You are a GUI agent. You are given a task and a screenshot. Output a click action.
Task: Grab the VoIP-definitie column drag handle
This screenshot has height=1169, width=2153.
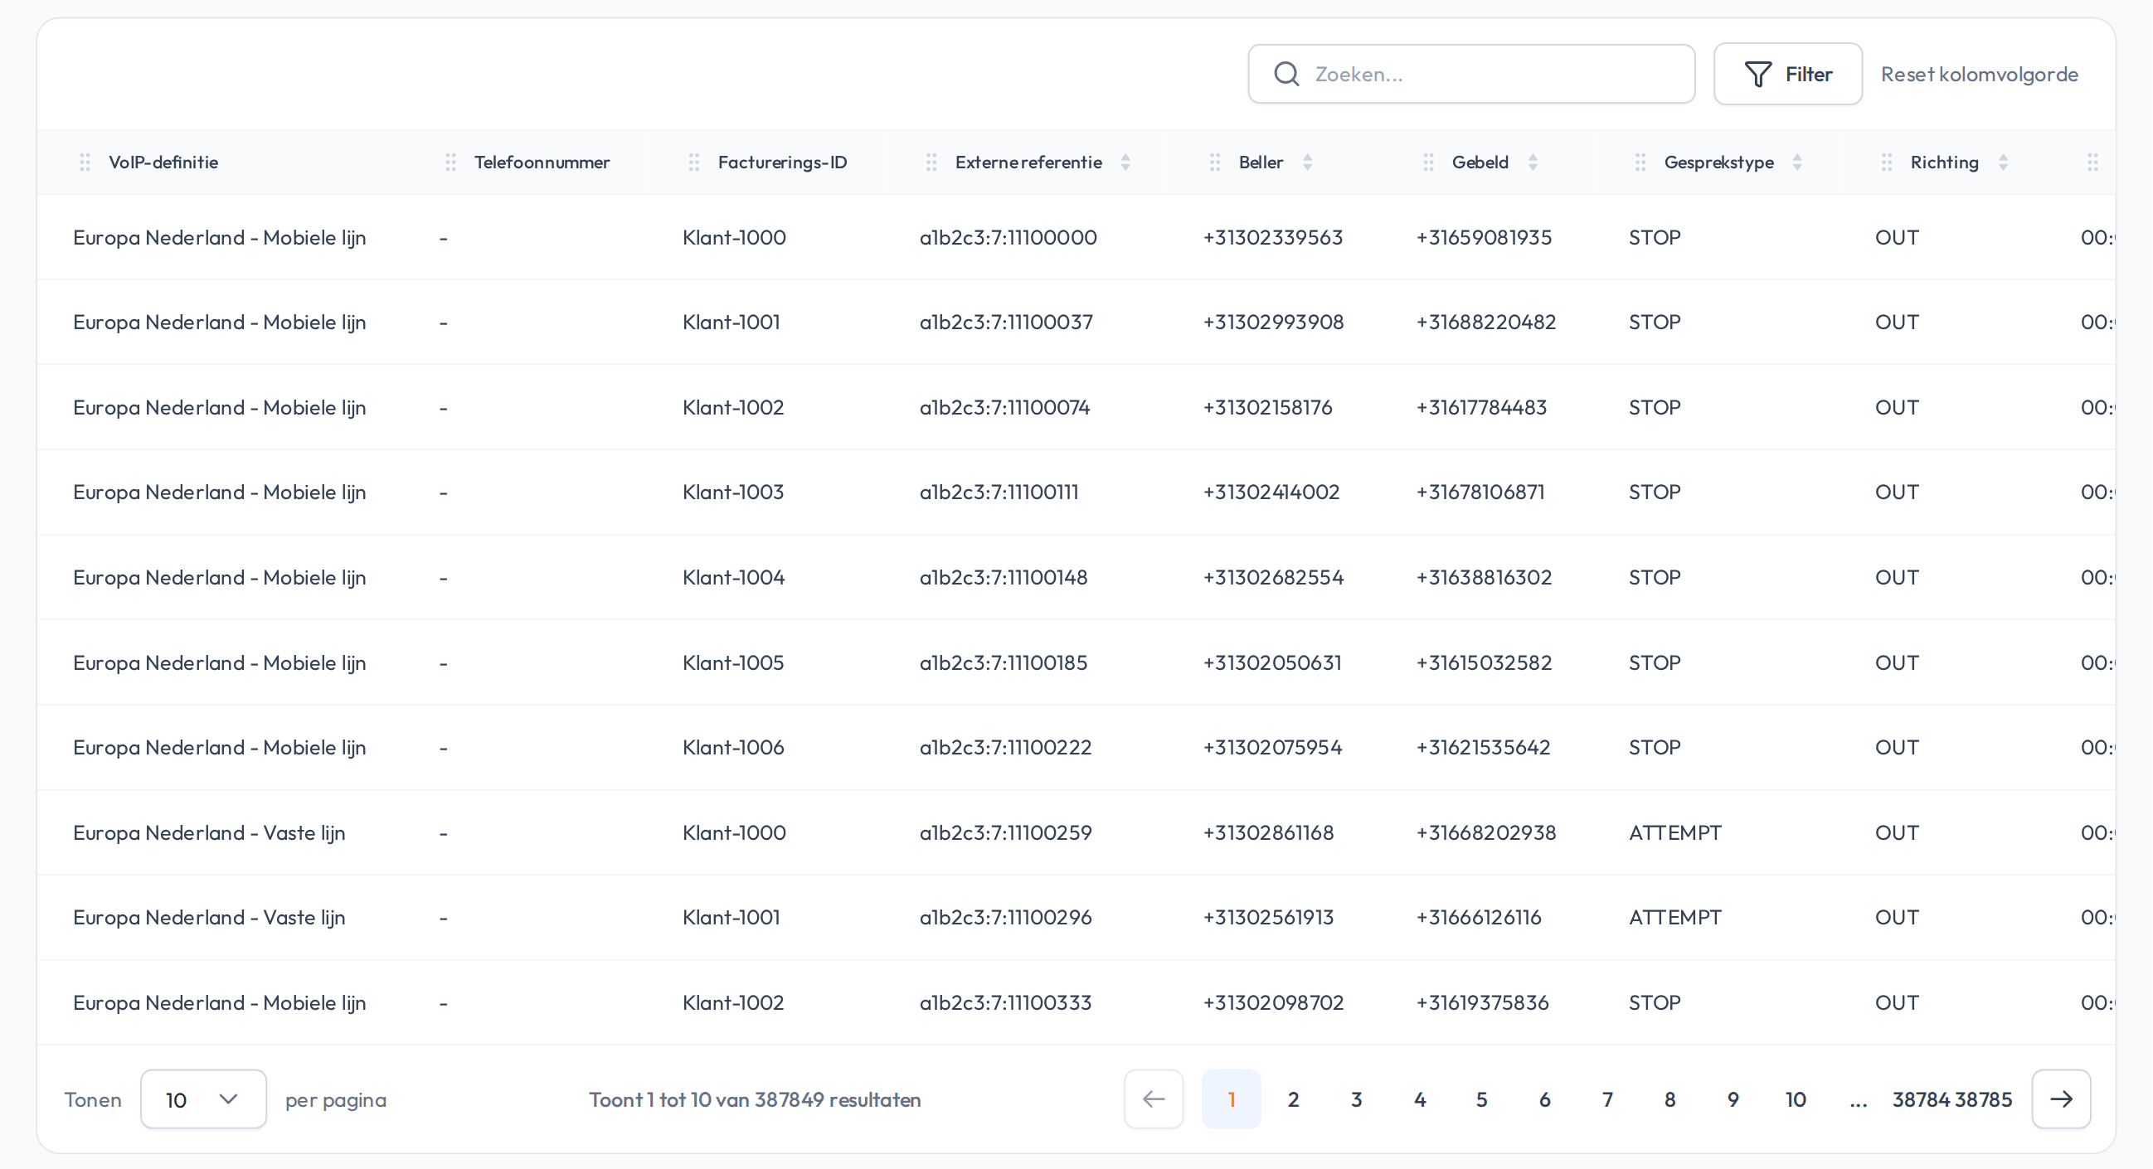tap(85, 162)
